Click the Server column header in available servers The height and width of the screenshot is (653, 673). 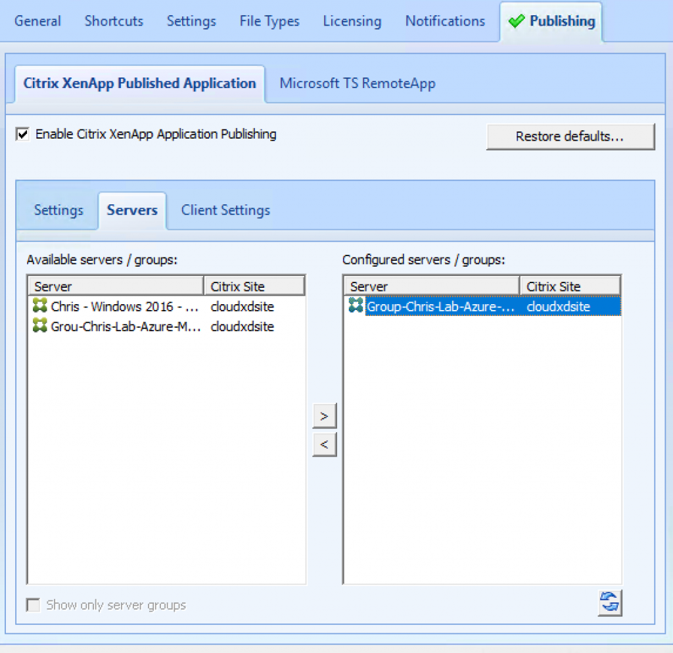115,285
